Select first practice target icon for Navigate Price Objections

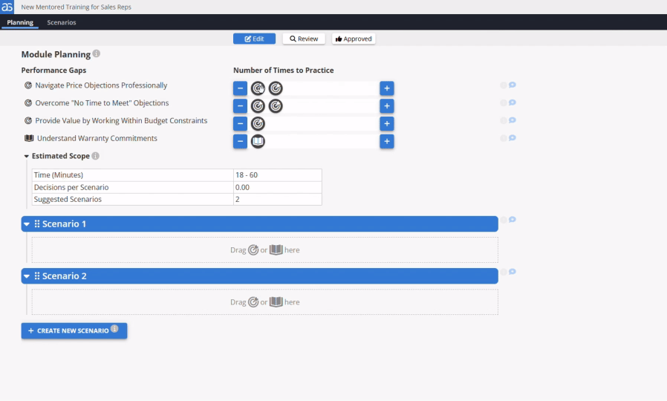pos(258,88)
